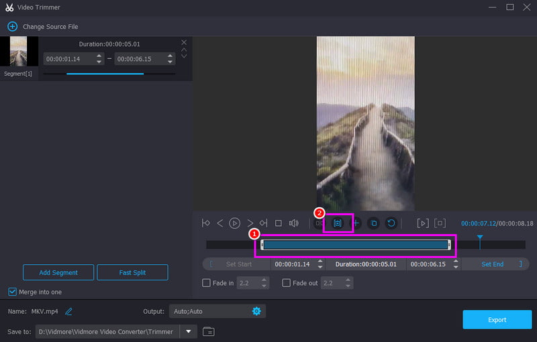537x342 pixels.
Task: Click the blue playhead marker on timeline
Action: point(480,237)
